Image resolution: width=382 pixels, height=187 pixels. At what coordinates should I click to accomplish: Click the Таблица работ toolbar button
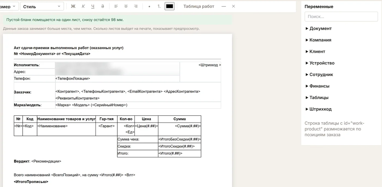point(199,6)
